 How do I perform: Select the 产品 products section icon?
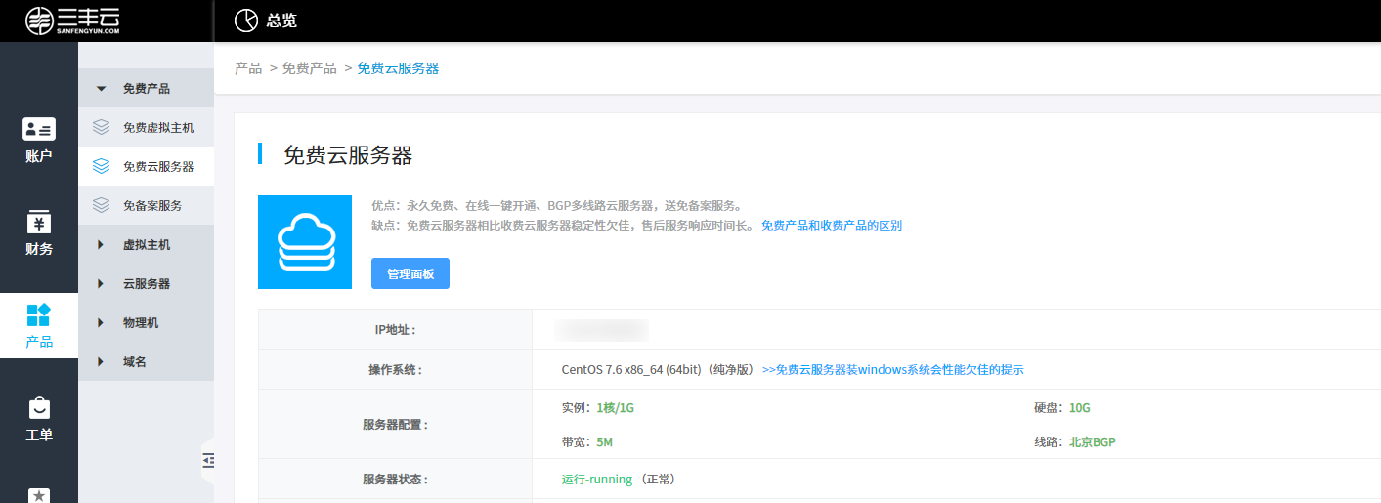pyautogui.click(x=39, y=314)
